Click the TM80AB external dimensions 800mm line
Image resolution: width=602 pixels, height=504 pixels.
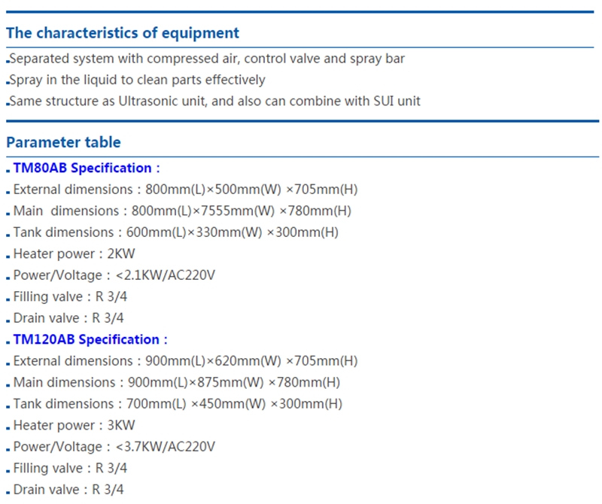pos(185,190)
